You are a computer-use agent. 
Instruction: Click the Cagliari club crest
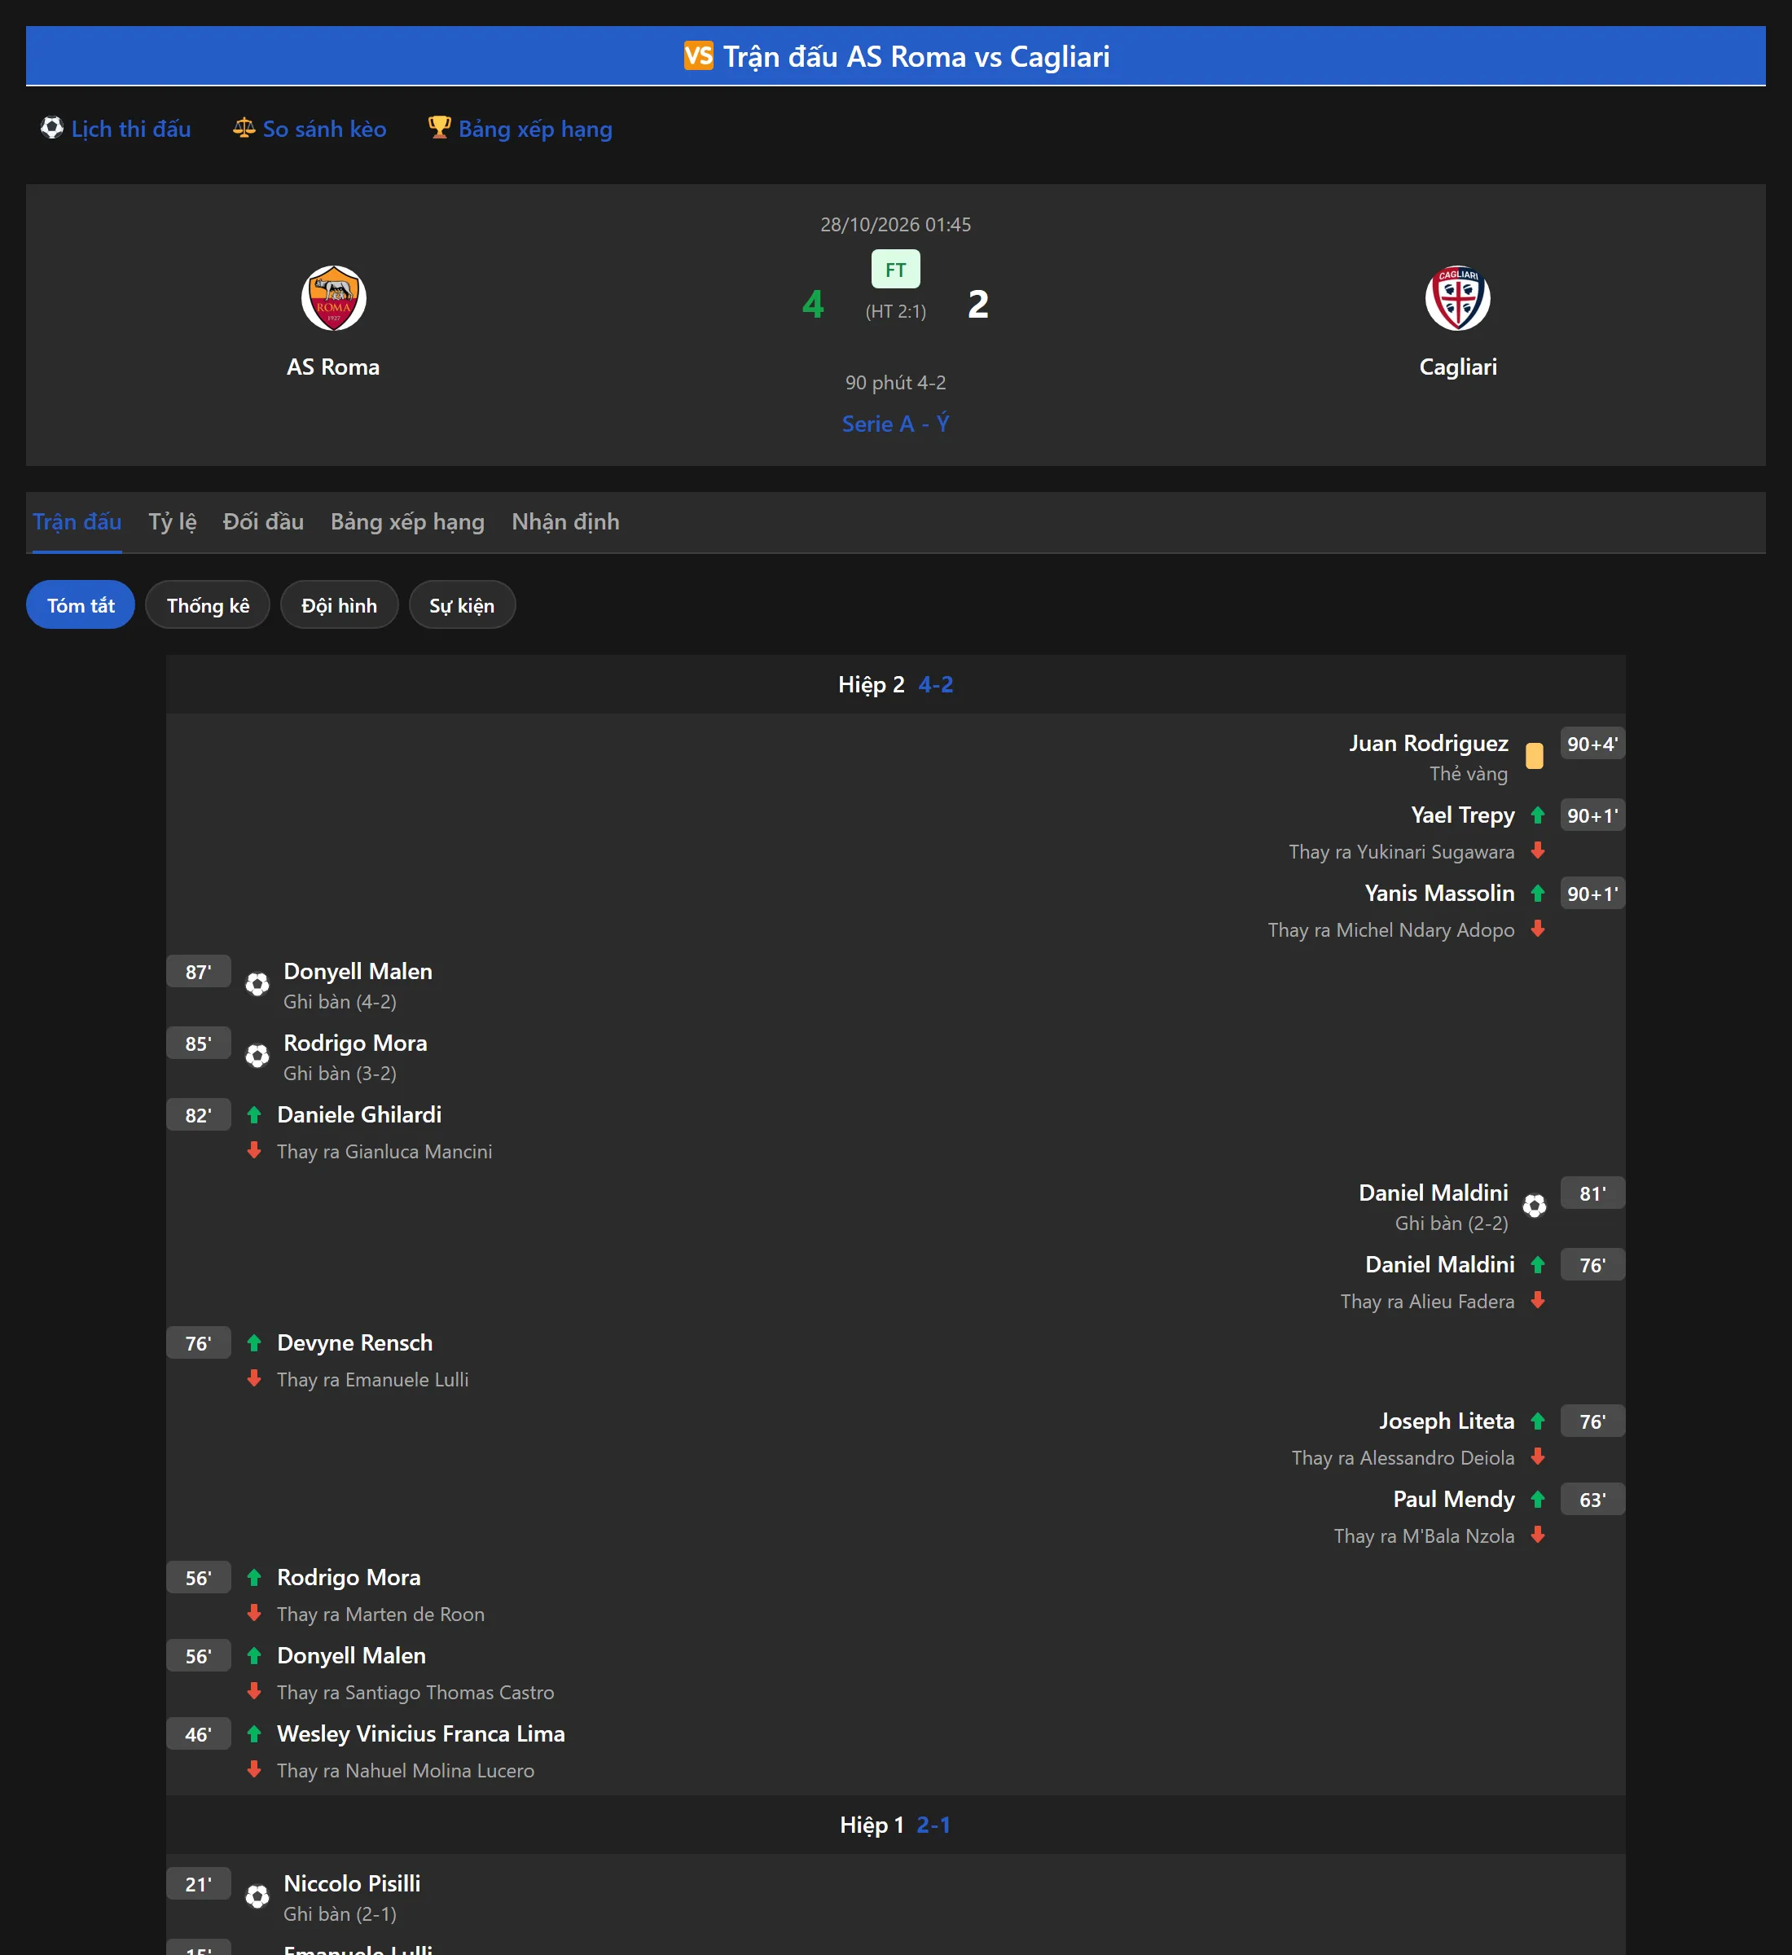click(1457, 297)
